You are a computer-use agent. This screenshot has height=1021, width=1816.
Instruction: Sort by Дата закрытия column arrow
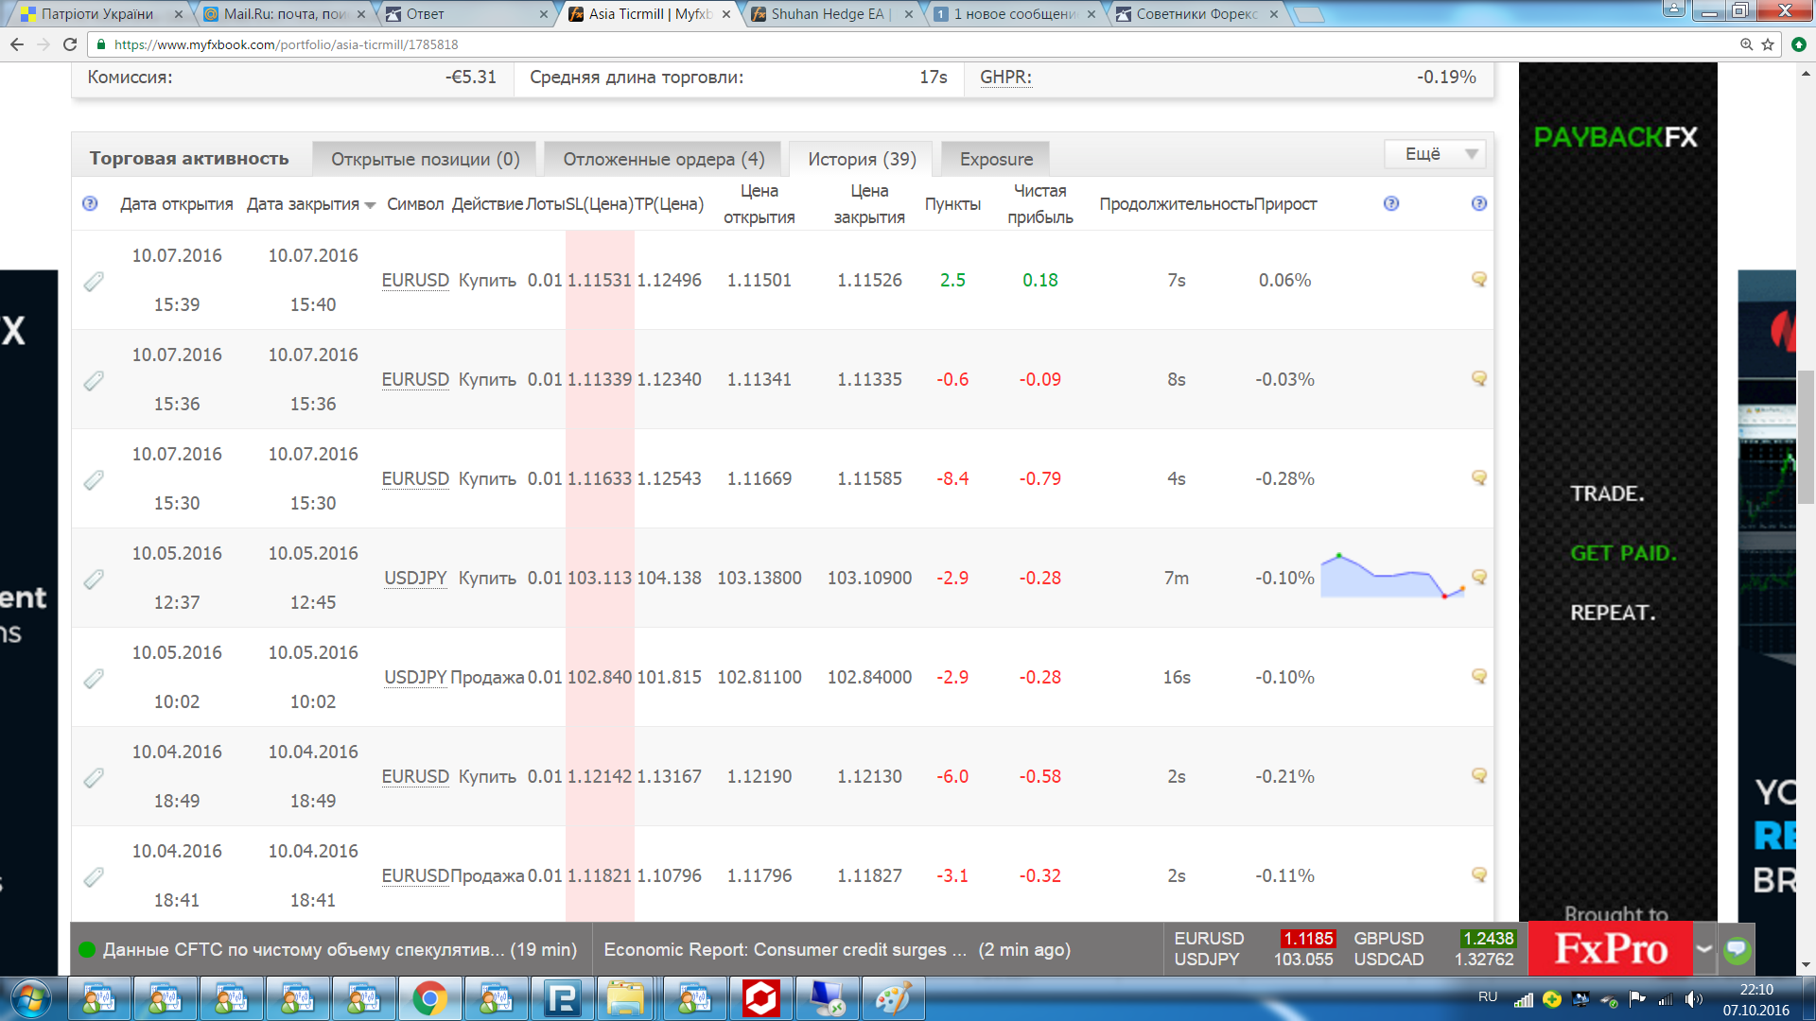pyautogui.click(x=370, y=205)
